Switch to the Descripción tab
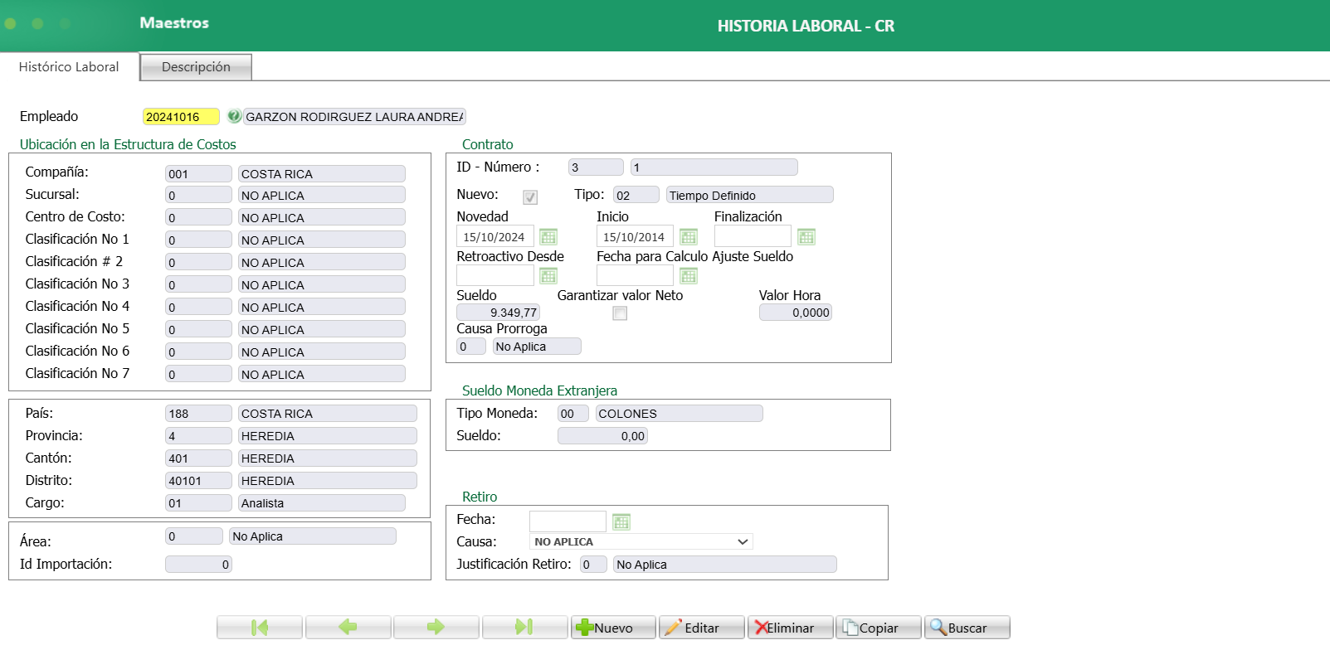This screenshot has width=1330, height=645. (196, 67)
